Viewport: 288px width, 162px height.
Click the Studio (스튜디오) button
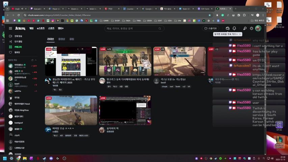tap(210, 28)
